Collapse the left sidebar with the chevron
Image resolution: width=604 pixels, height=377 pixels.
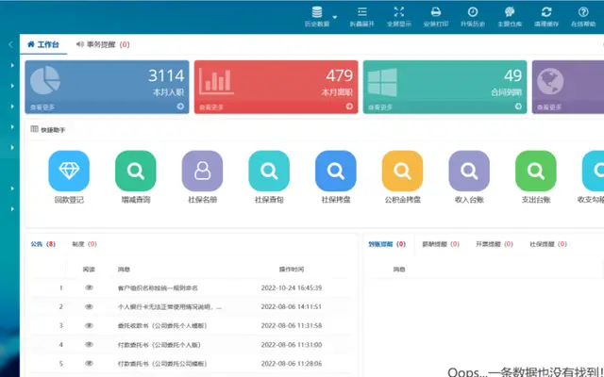click(10, 44)
